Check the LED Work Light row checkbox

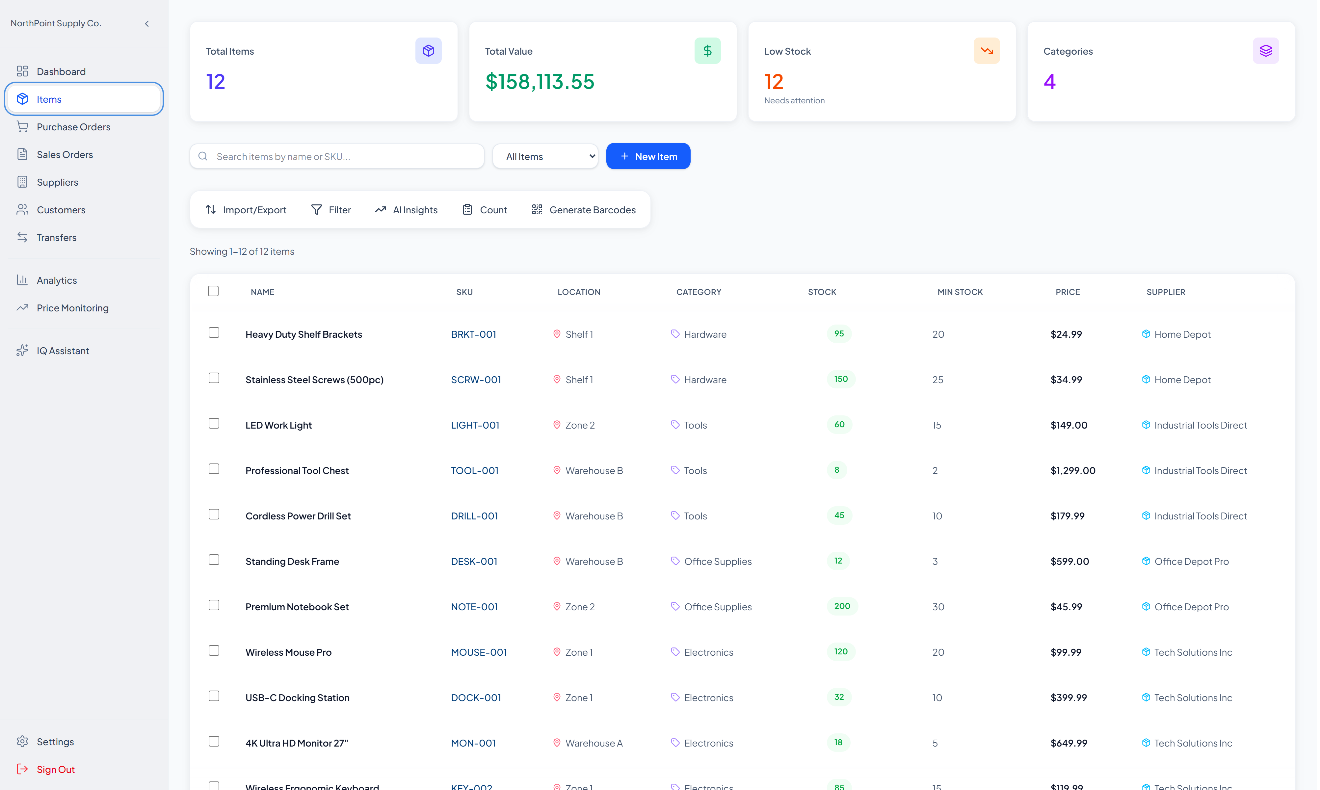214,424
